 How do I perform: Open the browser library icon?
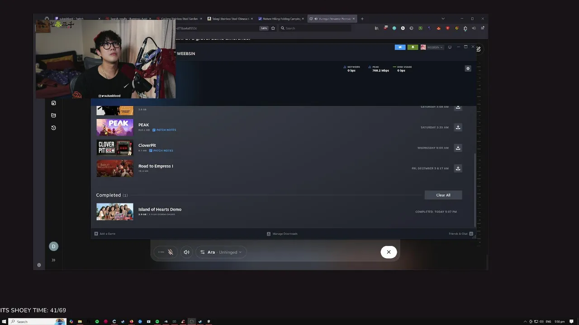pos(376,28)
